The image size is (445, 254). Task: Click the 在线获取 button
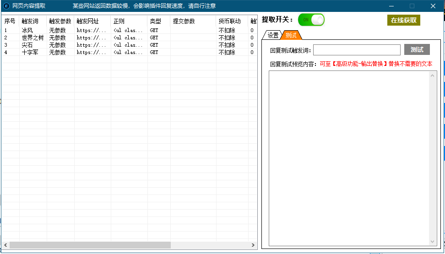coord(403,20)
